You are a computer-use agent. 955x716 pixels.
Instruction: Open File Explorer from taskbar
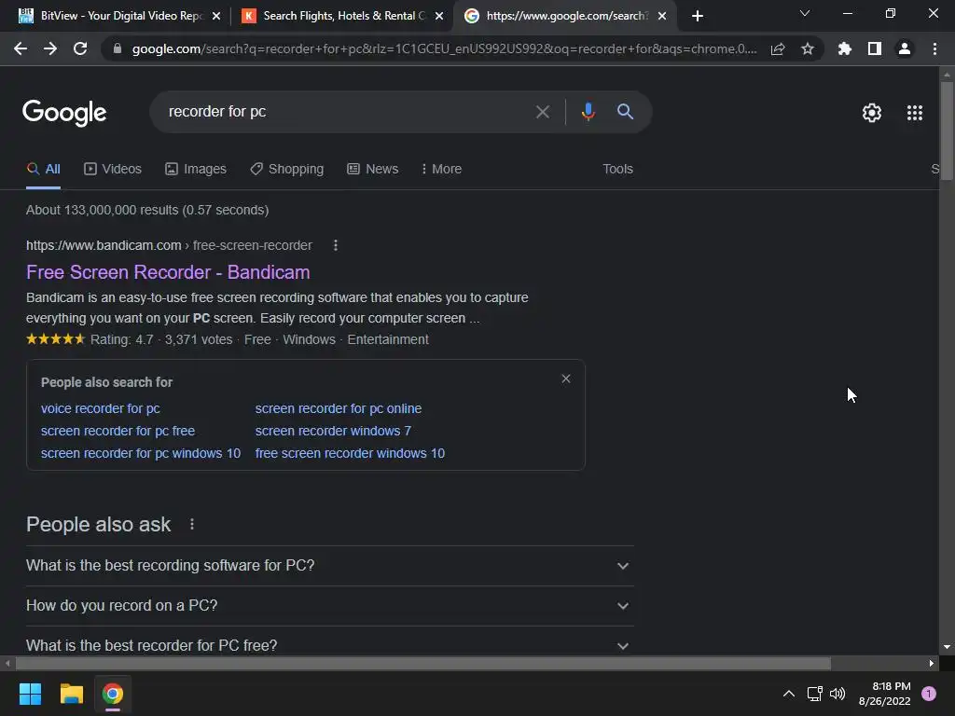[x=71, y=694]
